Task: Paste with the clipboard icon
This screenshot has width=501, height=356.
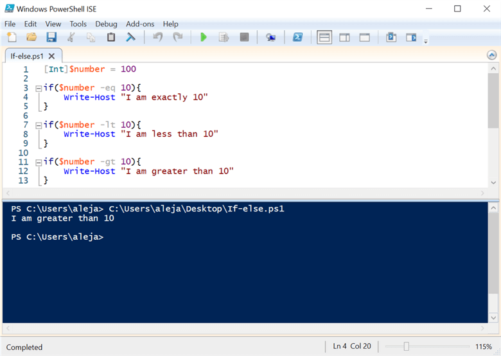Action: click(111, 37)
